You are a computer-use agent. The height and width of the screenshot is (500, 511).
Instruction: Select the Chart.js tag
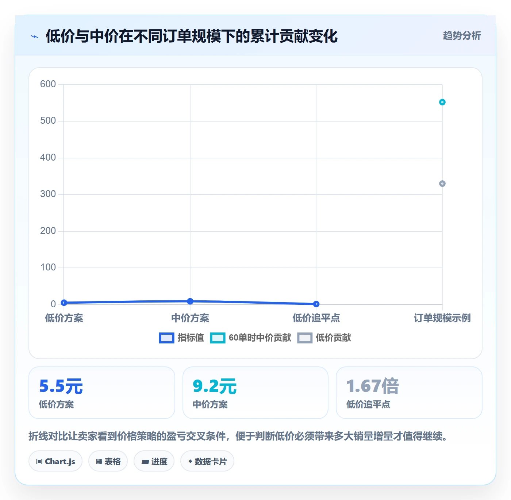point(55,461)
